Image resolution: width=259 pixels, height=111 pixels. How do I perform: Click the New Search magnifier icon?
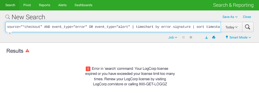point(8,17)
